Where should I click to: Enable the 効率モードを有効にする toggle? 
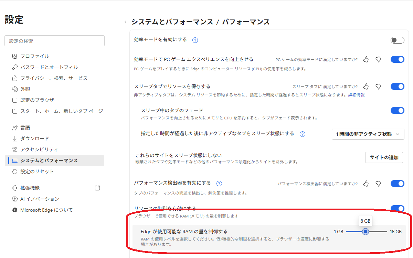click(x=397, y=40)
